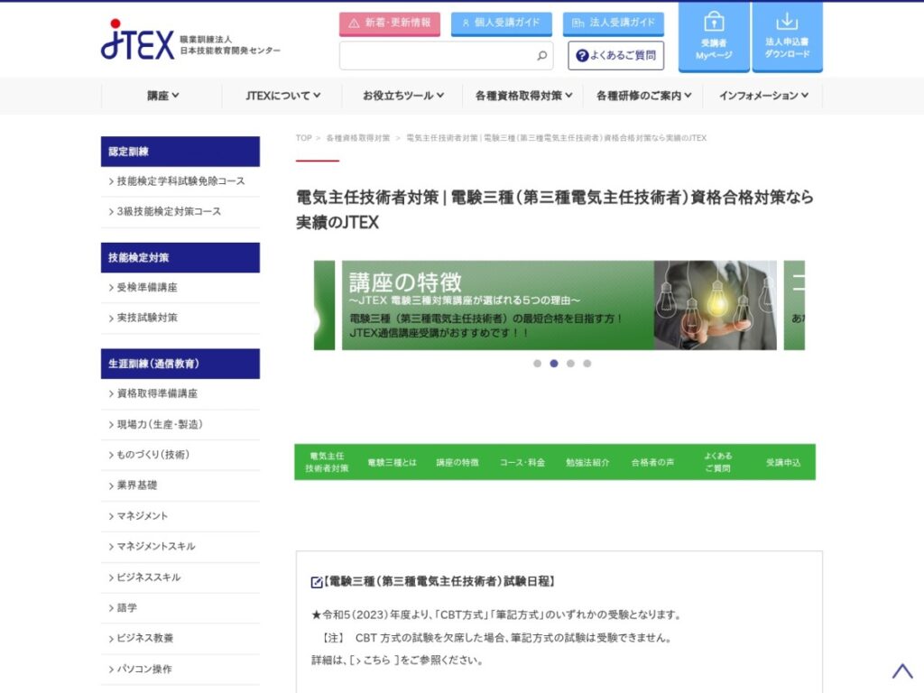Screen dimensions: 924x693
Task: Expand the お役立ちツール menu
Action: click(x=403, y=96)
